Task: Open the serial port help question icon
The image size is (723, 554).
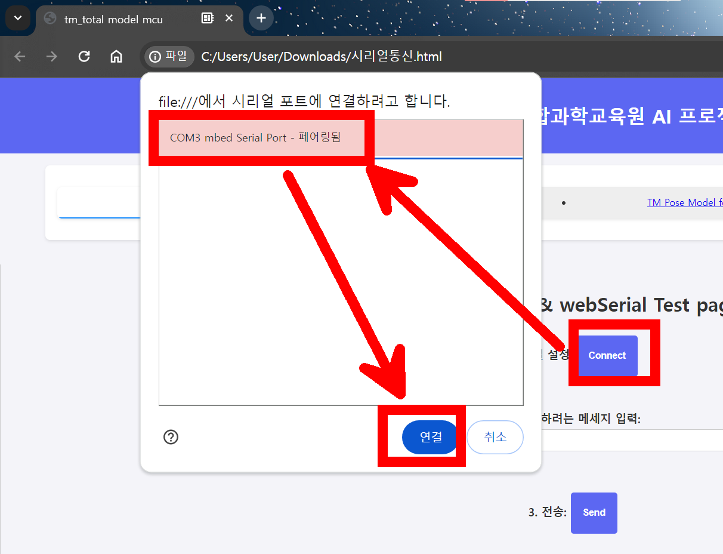Action: (171, 437)
